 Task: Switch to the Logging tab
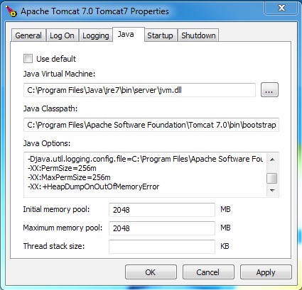[96, 35]
